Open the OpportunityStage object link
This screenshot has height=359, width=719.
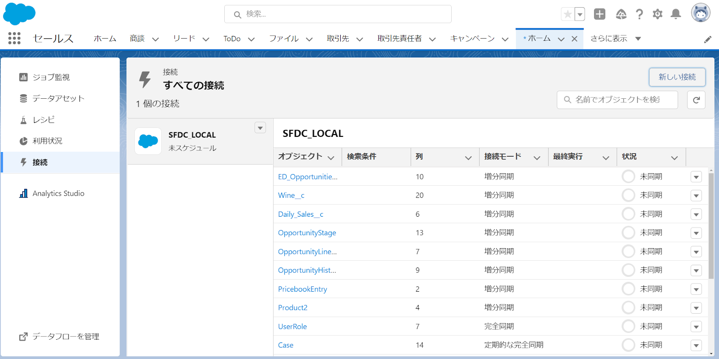[307, 233]
